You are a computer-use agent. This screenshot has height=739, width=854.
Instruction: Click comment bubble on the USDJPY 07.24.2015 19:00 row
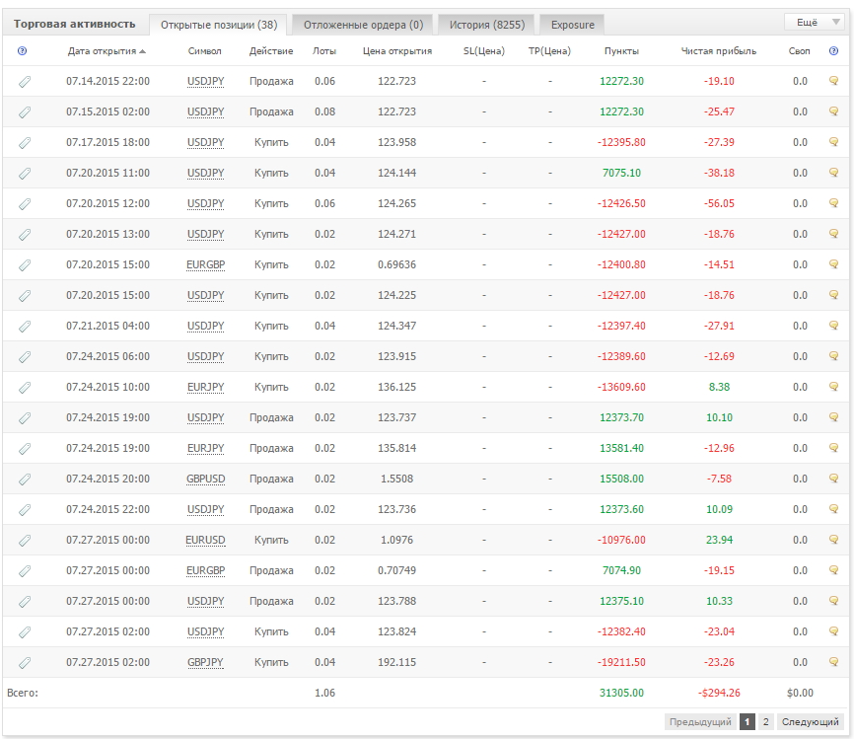click(x=833, y=417)
